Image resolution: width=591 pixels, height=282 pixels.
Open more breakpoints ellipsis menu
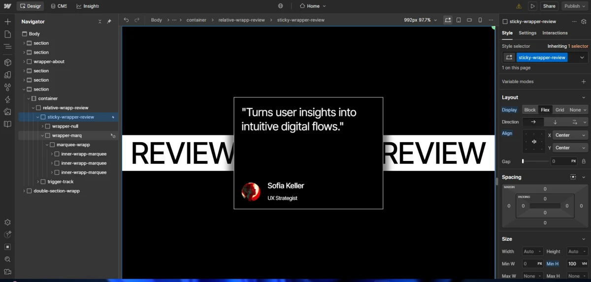pyautogui.click(x=491, y=20)
